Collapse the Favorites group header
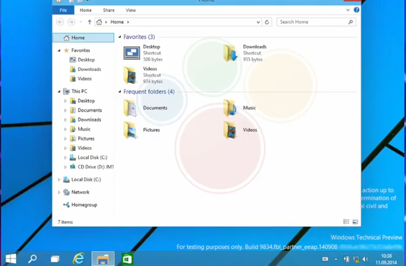The width and height of the screenshot is (406, 266). [120, 37]
